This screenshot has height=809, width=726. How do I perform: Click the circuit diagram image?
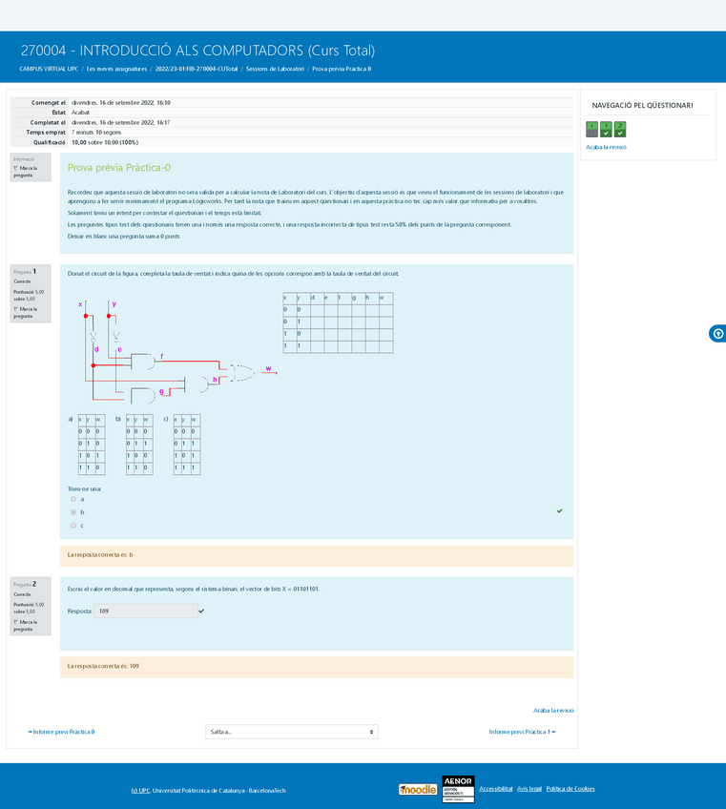point(176,352)
